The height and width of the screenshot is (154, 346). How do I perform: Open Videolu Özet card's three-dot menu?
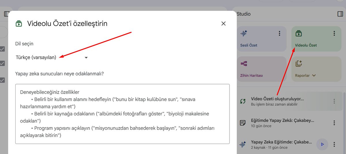tap(334, 34)
